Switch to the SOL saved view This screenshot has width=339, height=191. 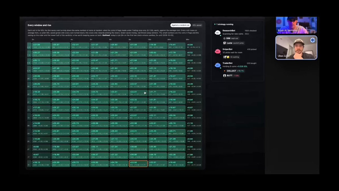click(x=197, y=25)
